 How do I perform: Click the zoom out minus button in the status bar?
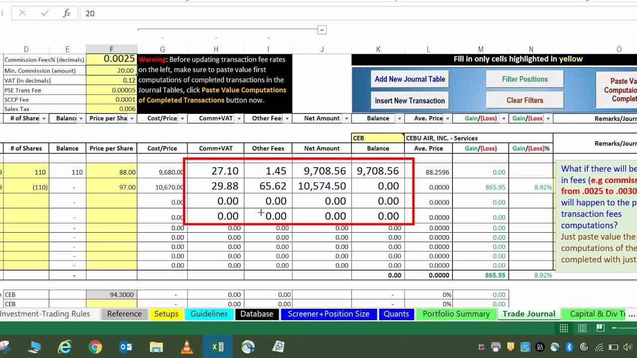click(x=615, y=328)
